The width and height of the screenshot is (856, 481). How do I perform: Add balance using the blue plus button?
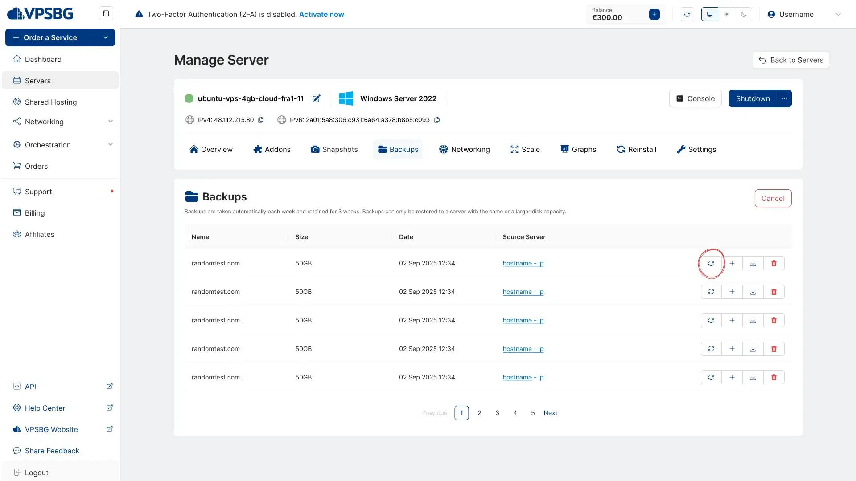pyautogui.click(x=654, y=14)
